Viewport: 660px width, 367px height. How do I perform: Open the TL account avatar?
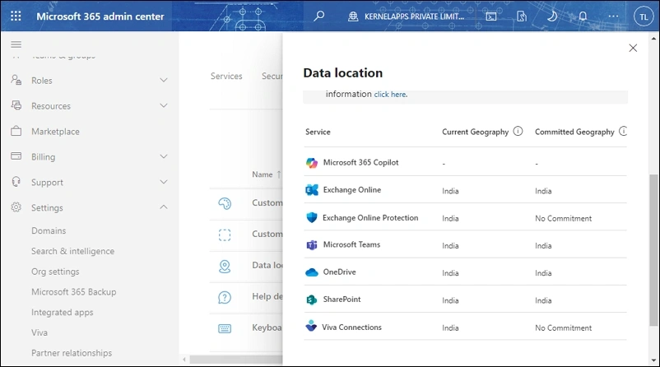click(644, 16)
